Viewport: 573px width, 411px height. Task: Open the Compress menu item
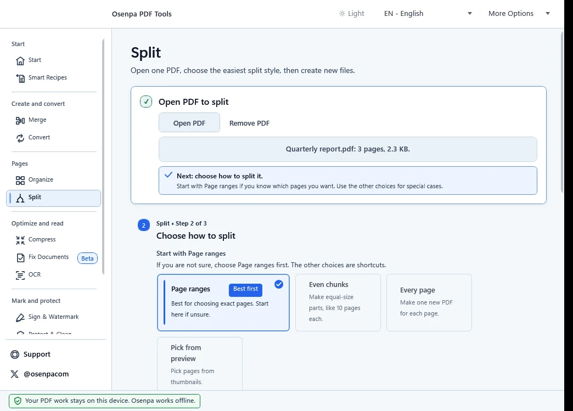(x=53, y=240)
